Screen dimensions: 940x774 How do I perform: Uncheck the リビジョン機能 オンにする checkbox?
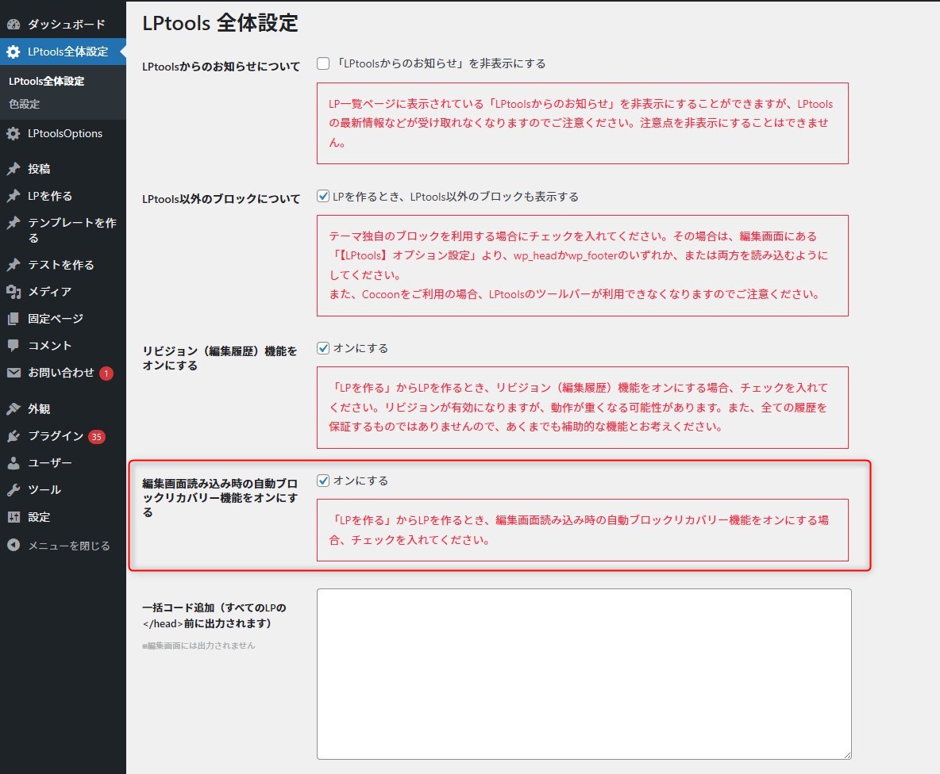pos(323,348)
